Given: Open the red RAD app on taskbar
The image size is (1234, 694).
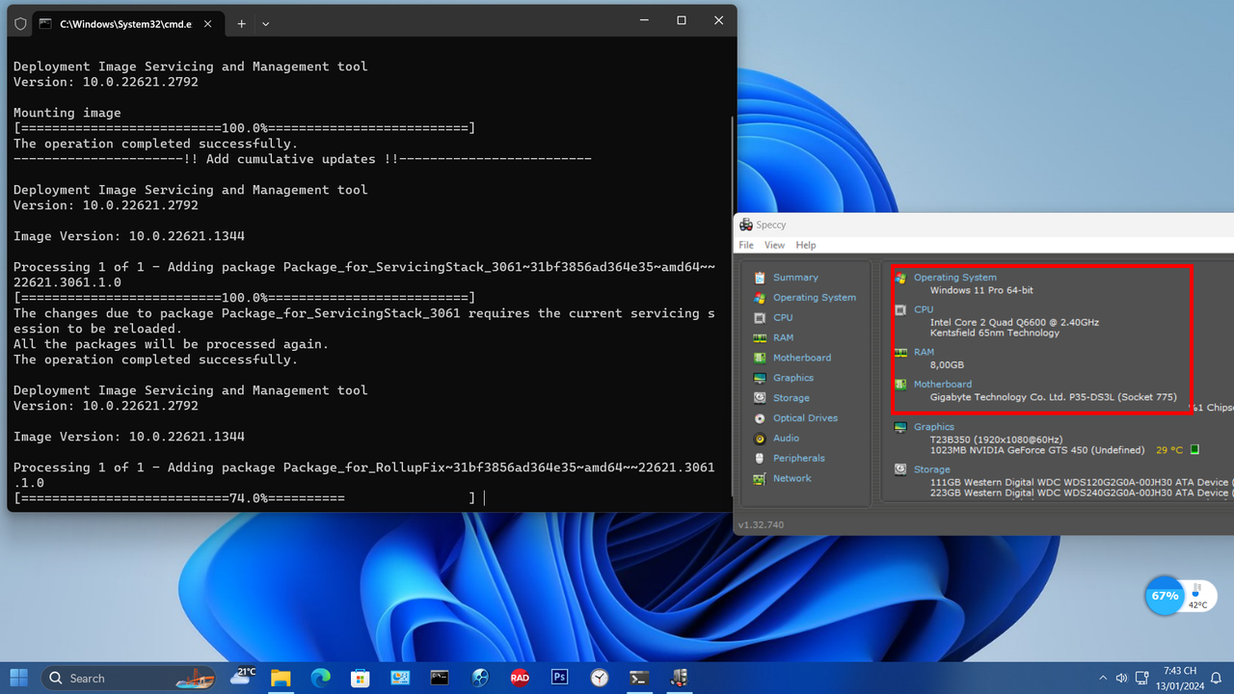Looking at the screenshot, I should 520,678.
